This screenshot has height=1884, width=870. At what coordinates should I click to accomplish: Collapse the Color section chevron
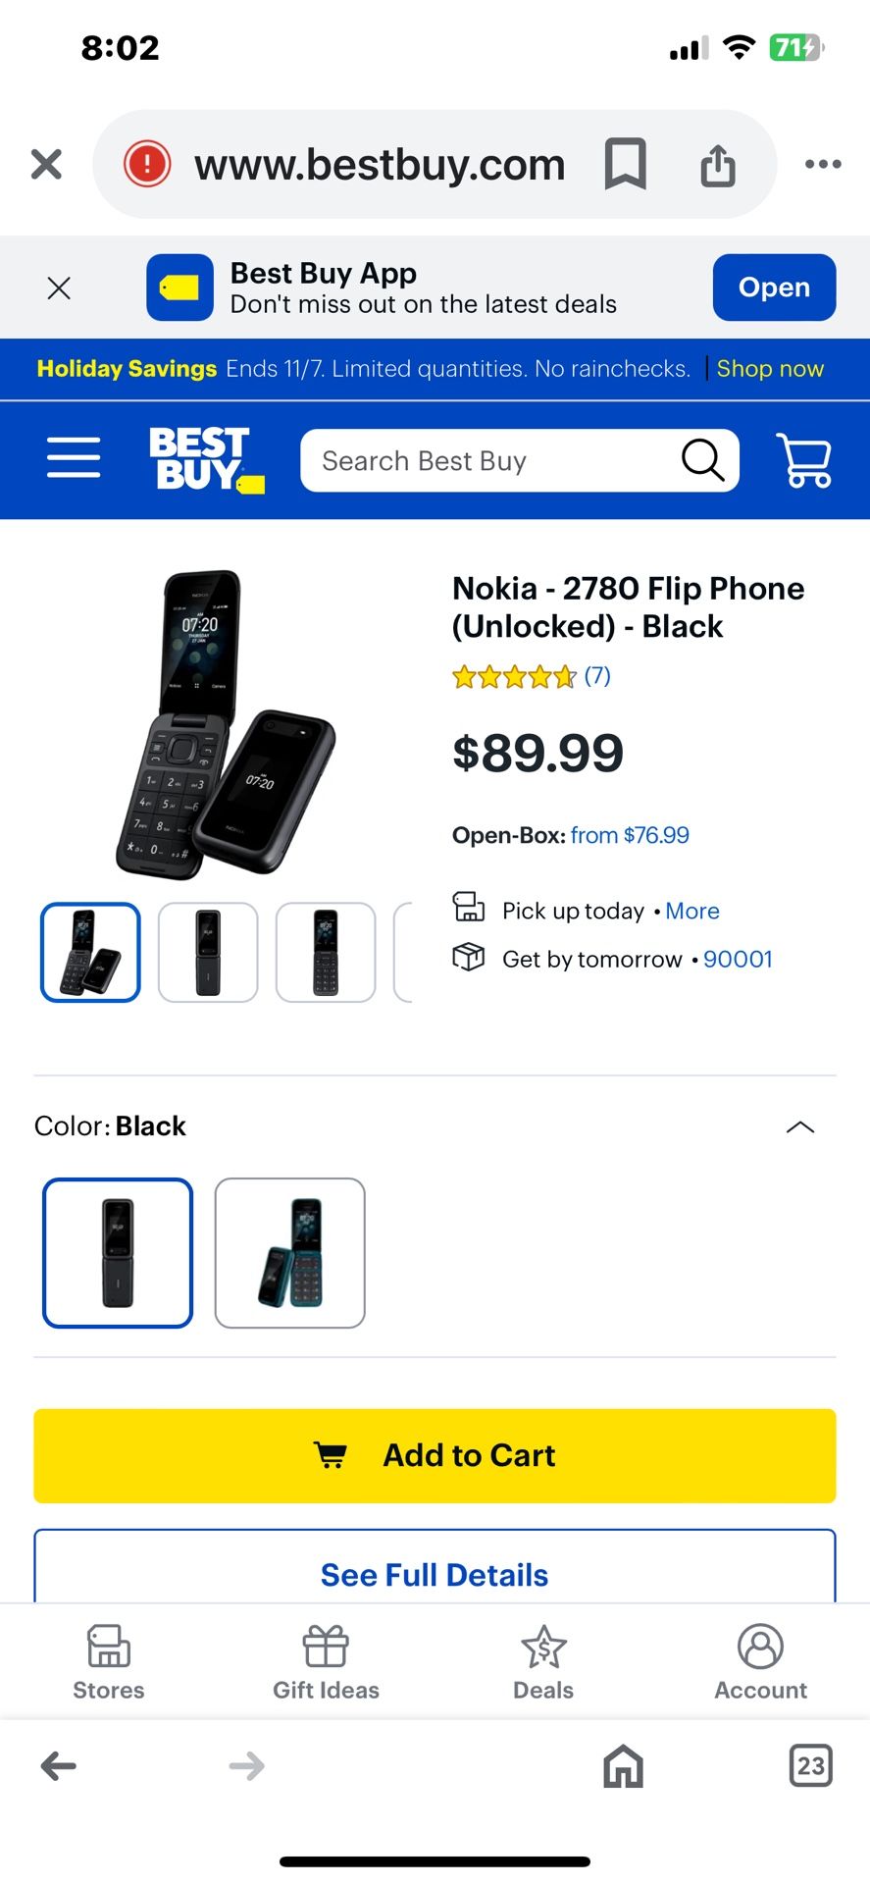tap(800, 1126)
